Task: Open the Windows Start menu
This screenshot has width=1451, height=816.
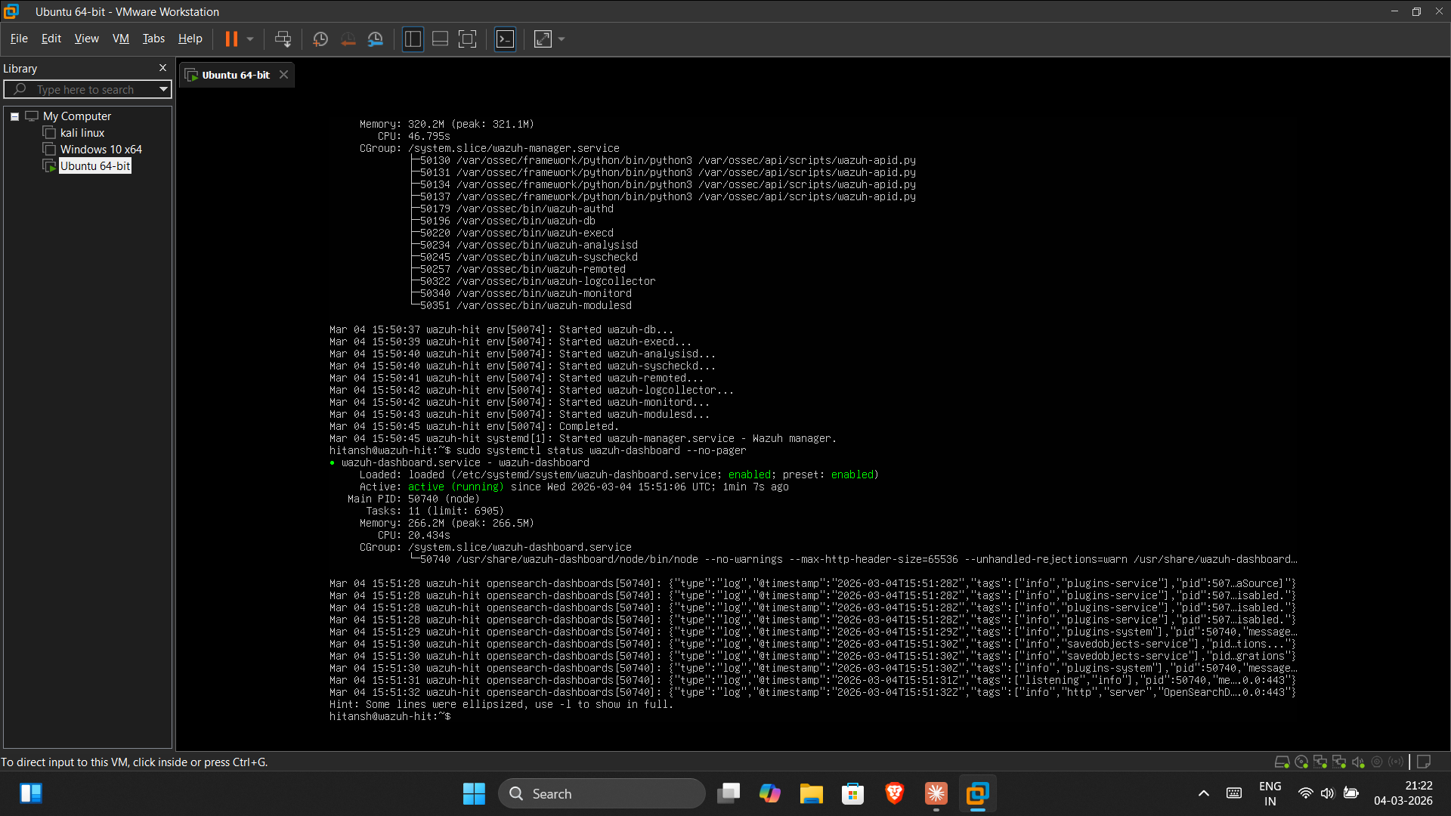Action: click(x=474, y=794)
